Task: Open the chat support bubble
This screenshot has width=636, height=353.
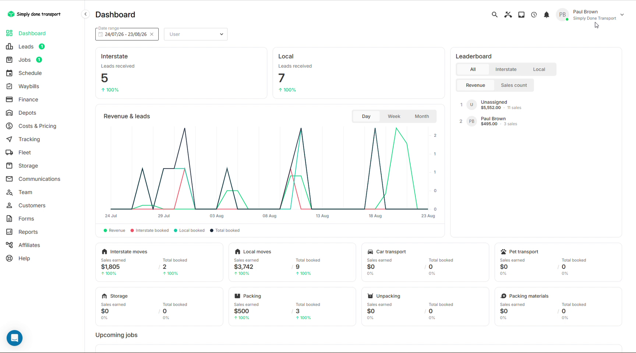Action: pyautogui.click(x=15, y=338)
